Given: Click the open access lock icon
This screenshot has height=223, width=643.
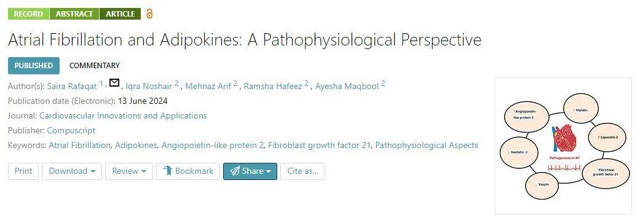Looking at the screenshot, I should 149,14.
